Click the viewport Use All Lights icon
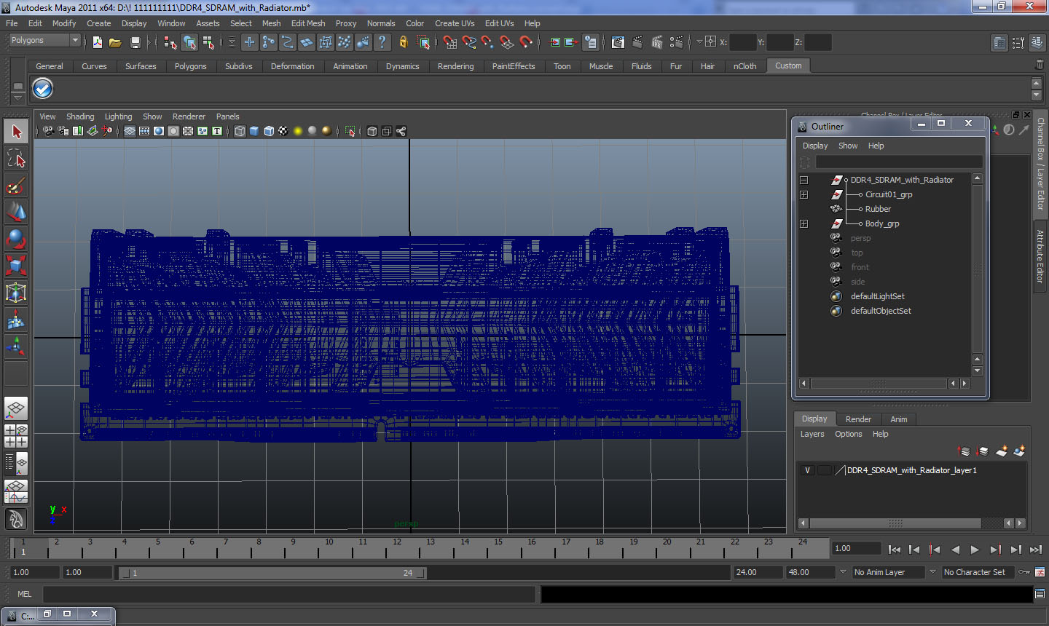Image resolution: width=1049 pixels, height=626 pixels. (297, 131)
